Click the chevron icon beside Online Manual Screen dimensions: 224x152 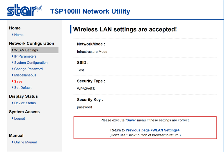coord(13,142)
